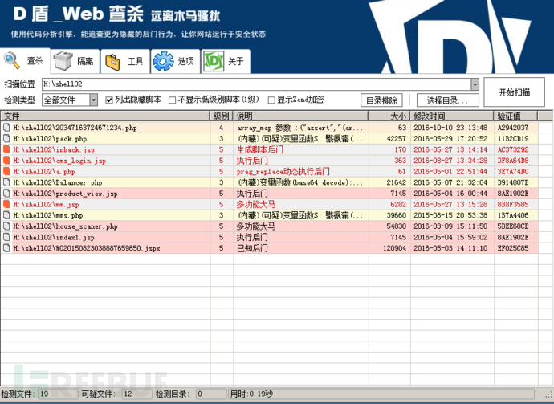554x404 pixels.
Task: Click file icon of pack.php row
Action: pos(6,139)
